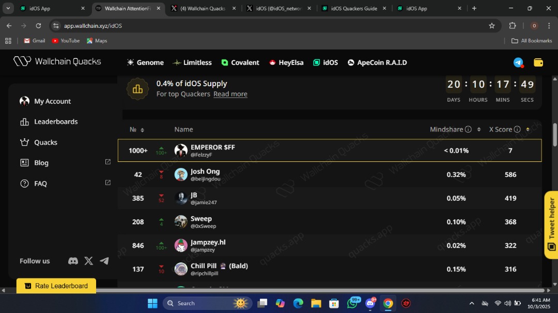
Task: Open the Read more link about idOS Supply
Action: (230, 94)
